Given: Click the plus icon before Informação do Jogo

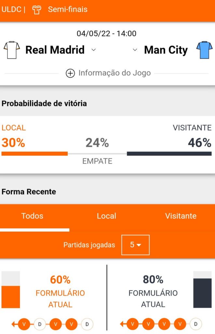Looking at the screenshot, I should (69, 73).
